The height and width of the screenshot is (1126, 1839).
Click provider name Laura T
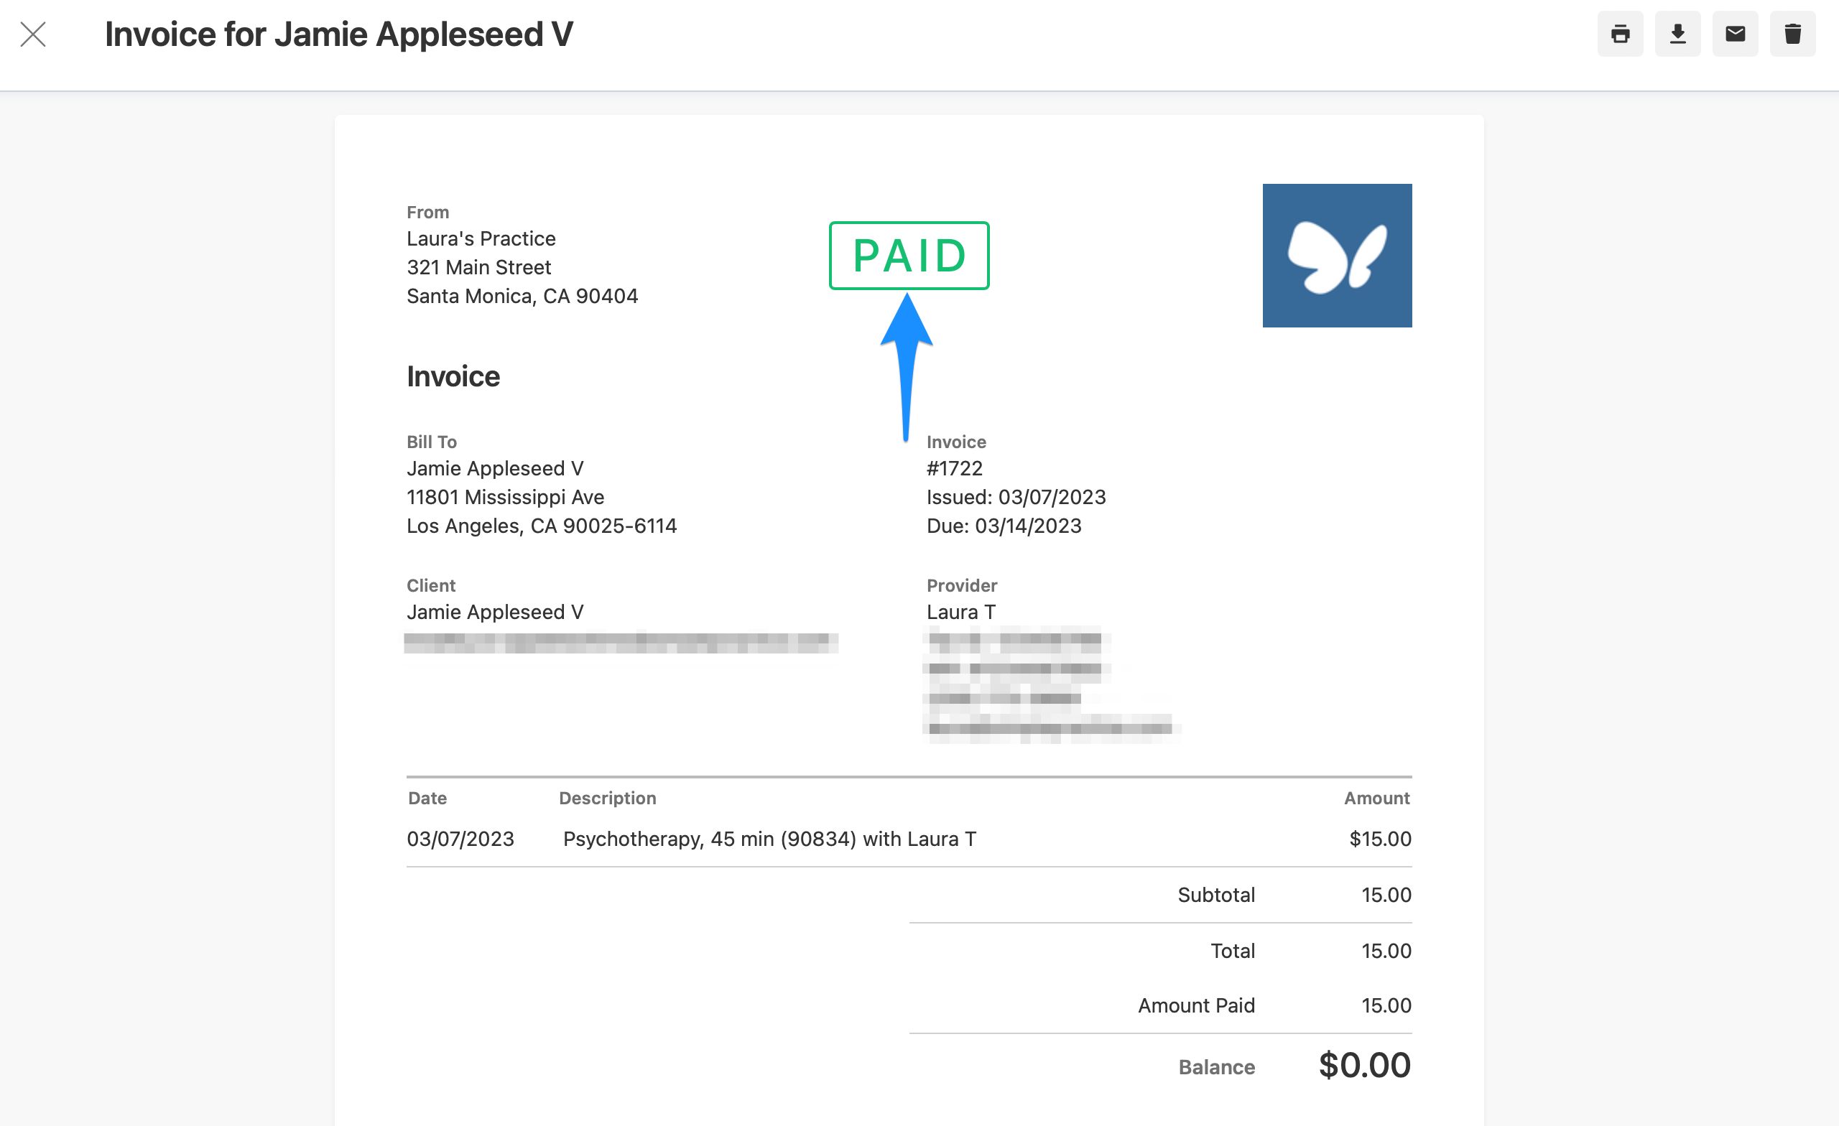[x=960, y=612]
